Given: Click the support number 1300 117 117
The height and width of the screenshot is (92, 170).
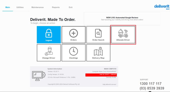Looking at the screenshot, I should tap(151, 84).
